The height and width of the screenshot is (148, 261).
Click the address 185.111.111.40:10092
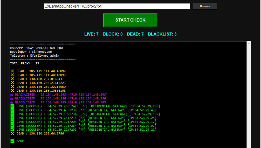point(47,71)
